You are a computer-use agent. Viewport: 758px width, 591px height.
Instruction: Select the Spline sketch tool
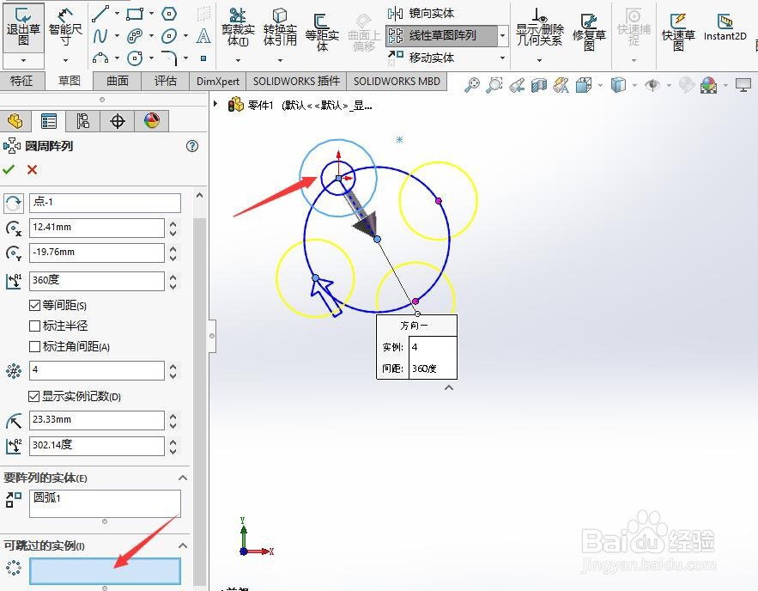[x=100, y=36]
